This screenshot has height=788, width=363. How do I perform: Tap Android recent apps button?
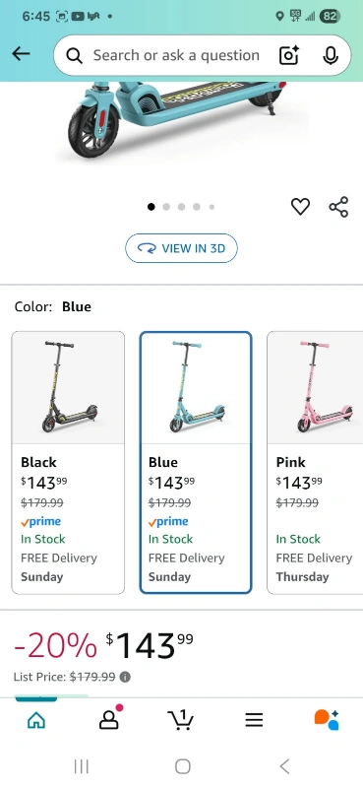point(82,766)
